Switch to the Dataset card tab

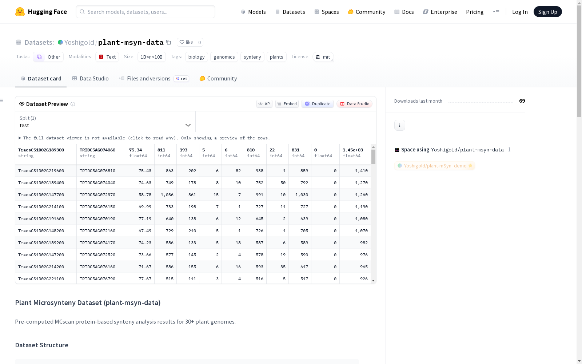point(41,78)
